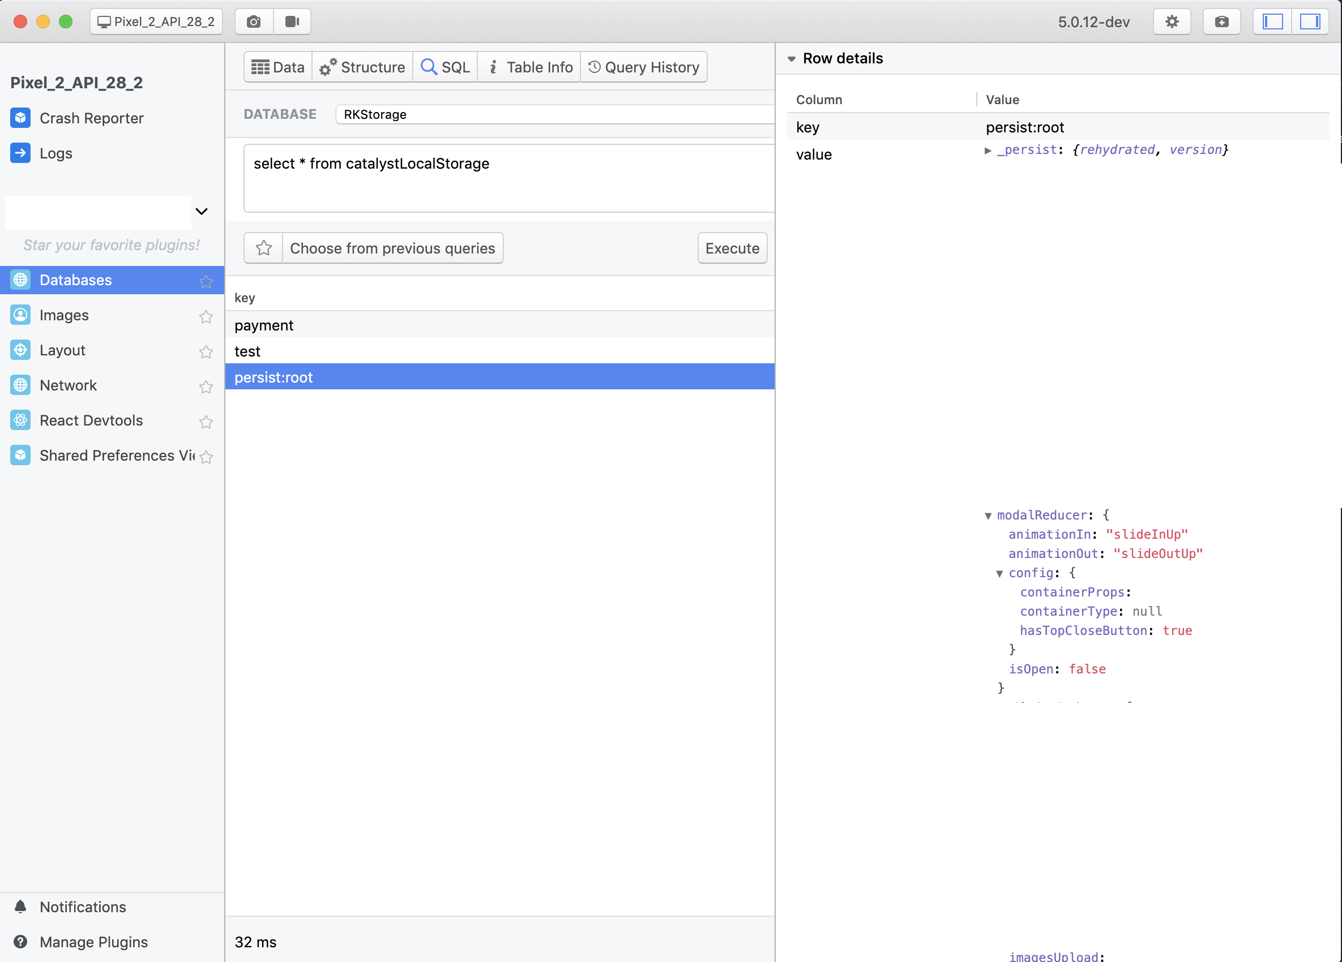Favorite the current query with star icon
This screenshot has height=962, width=1342.
[264, 248]
